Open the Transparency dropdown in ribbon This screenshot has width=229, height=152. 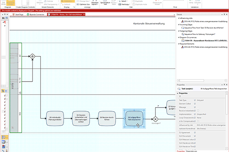(x=59, y=5)
